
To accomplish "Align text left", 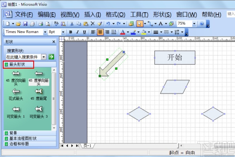I will (x=93, y=32).
